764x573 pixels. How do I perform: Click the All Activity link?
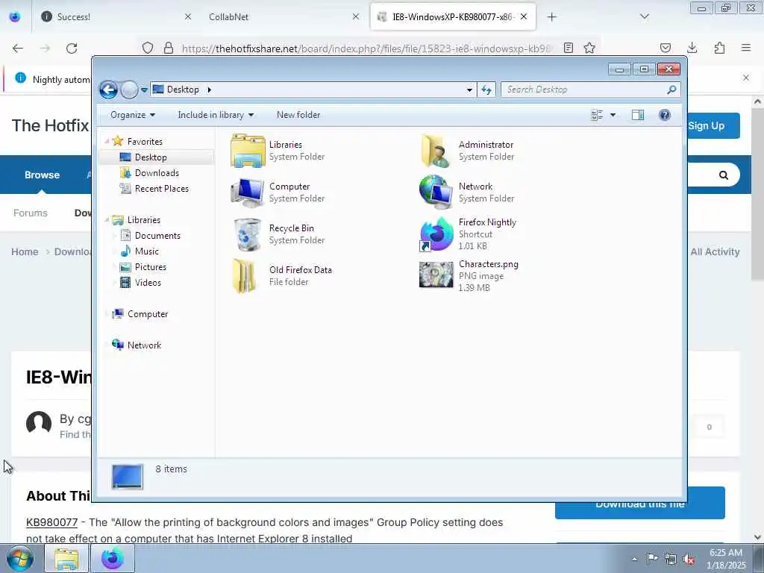tap(715, 252)
